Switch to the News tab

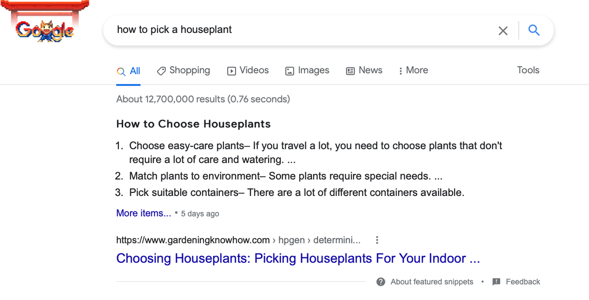pos(364,70)
